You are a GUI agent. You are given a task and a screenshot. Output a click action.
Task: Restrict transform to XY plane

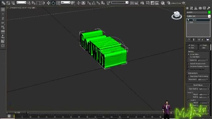(3, 23)
